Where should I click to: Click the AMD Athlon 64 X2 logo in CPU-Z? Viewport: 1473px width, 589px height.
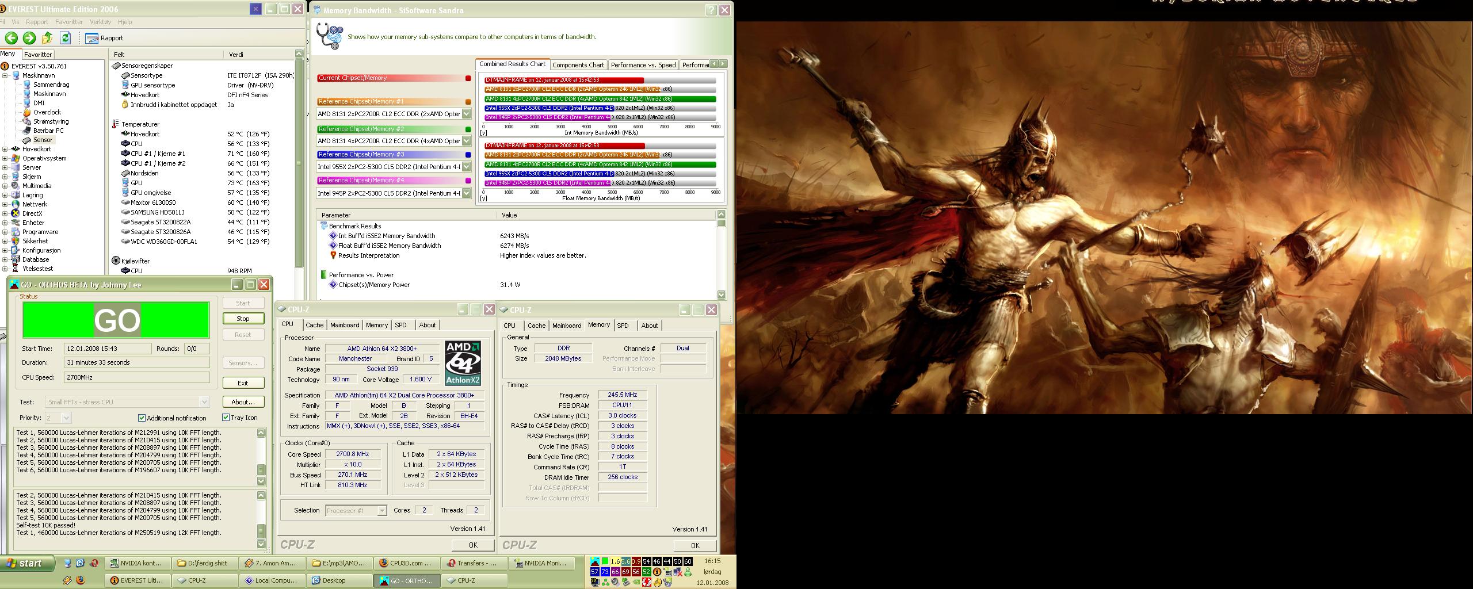pos(462,363)
